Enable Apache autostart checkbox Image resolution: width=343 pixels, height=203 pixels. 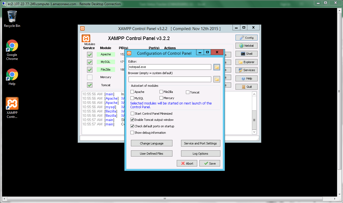pyautogui.click(x=132, y=92)
